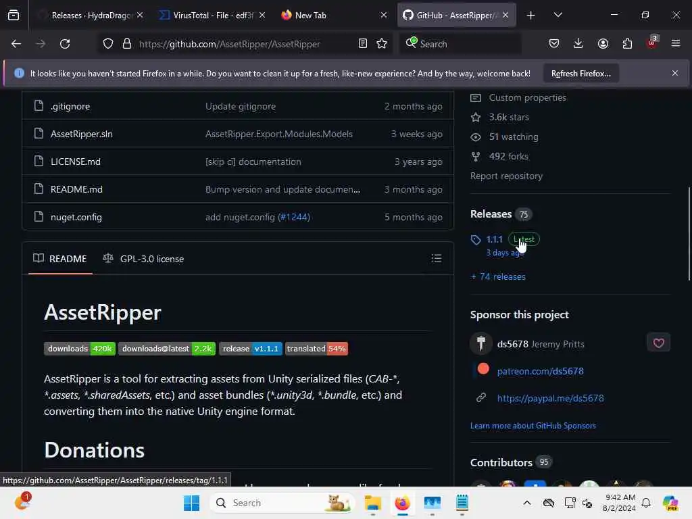Expand the list all tabs chevron
Viewport: 692px width, 519px height.
pyautogui.click(x=558, y=15)
